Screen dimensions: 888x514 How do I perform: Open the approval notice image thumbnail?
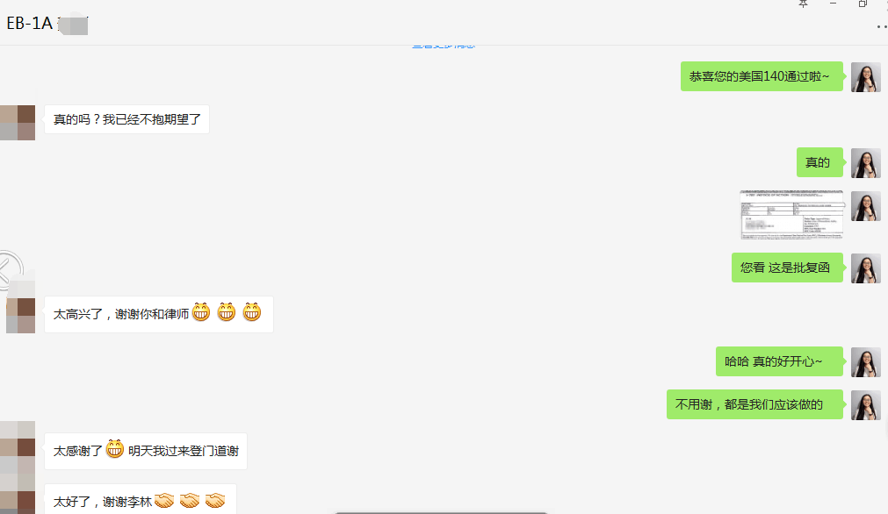click(791, 214)
